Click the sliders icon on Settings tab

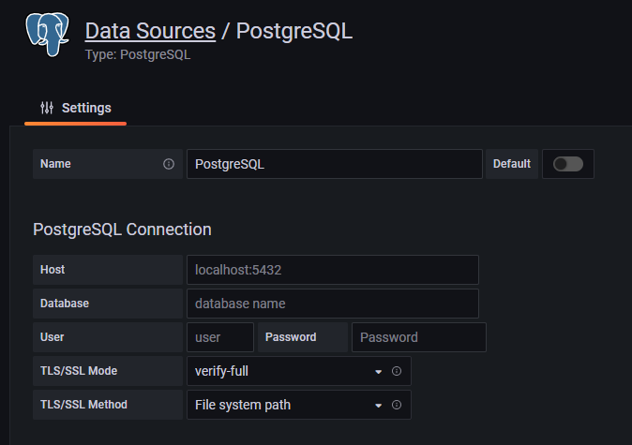point(47,108)
